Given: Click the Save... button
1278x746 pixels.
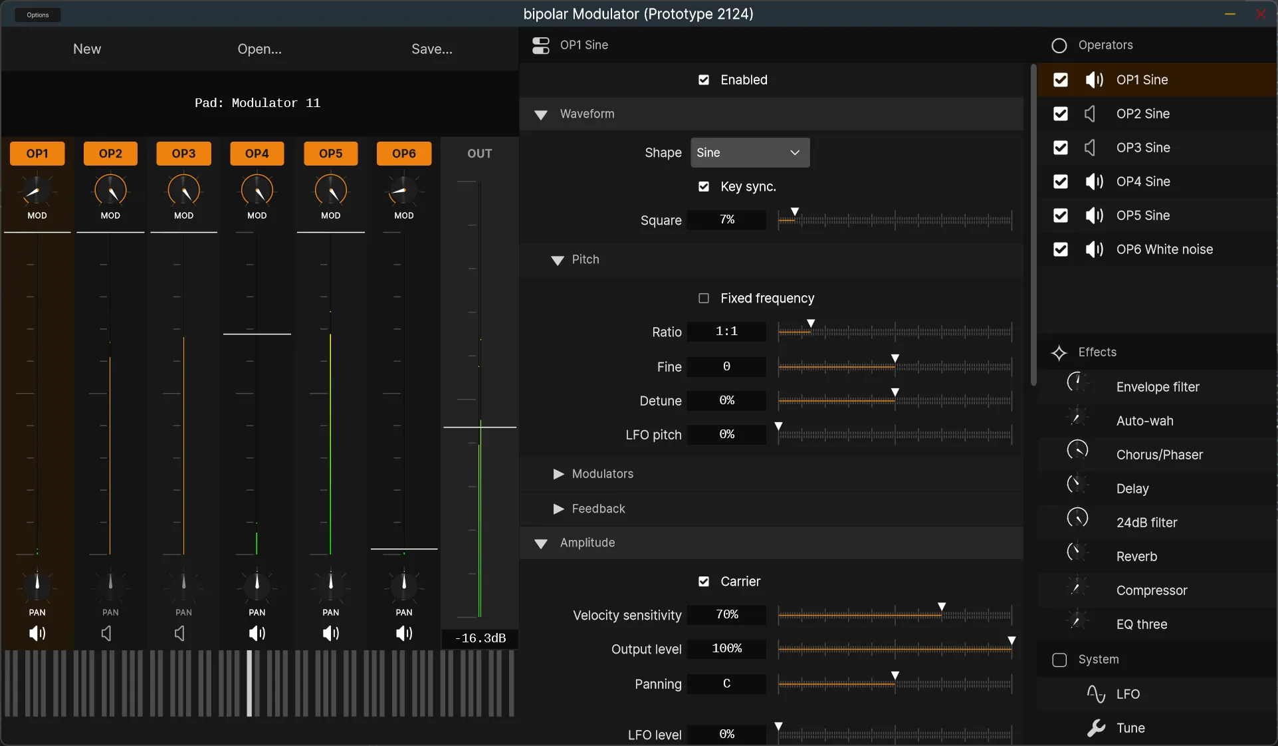Looking at the screenshot, I should [431, 49].
